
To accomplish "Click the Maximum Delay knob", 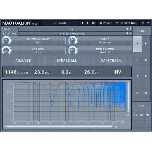I will coord(6,40).
